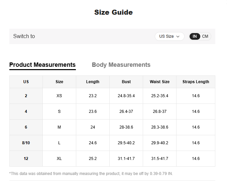This screenshot has width=227, height=181.
Task: Open the US Size dropdown
Action: [x=169, y=36]
